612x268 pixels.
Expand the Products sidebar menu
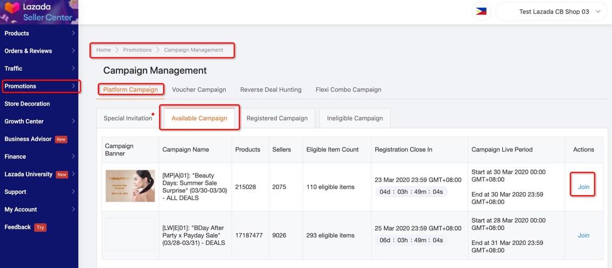click(x=40, y=33)
